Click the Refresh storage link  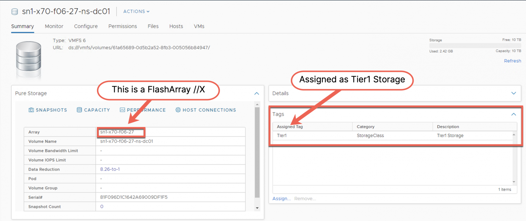pos(512,61)
